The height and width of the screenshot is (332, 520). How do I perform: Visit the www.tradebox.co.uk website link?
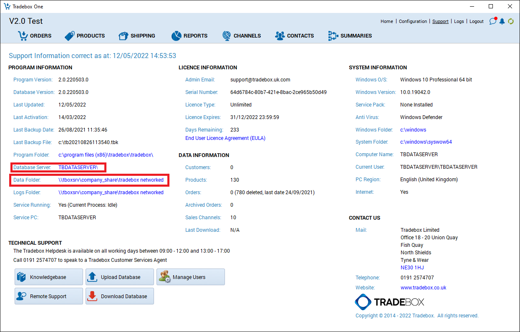pos(423,288)
